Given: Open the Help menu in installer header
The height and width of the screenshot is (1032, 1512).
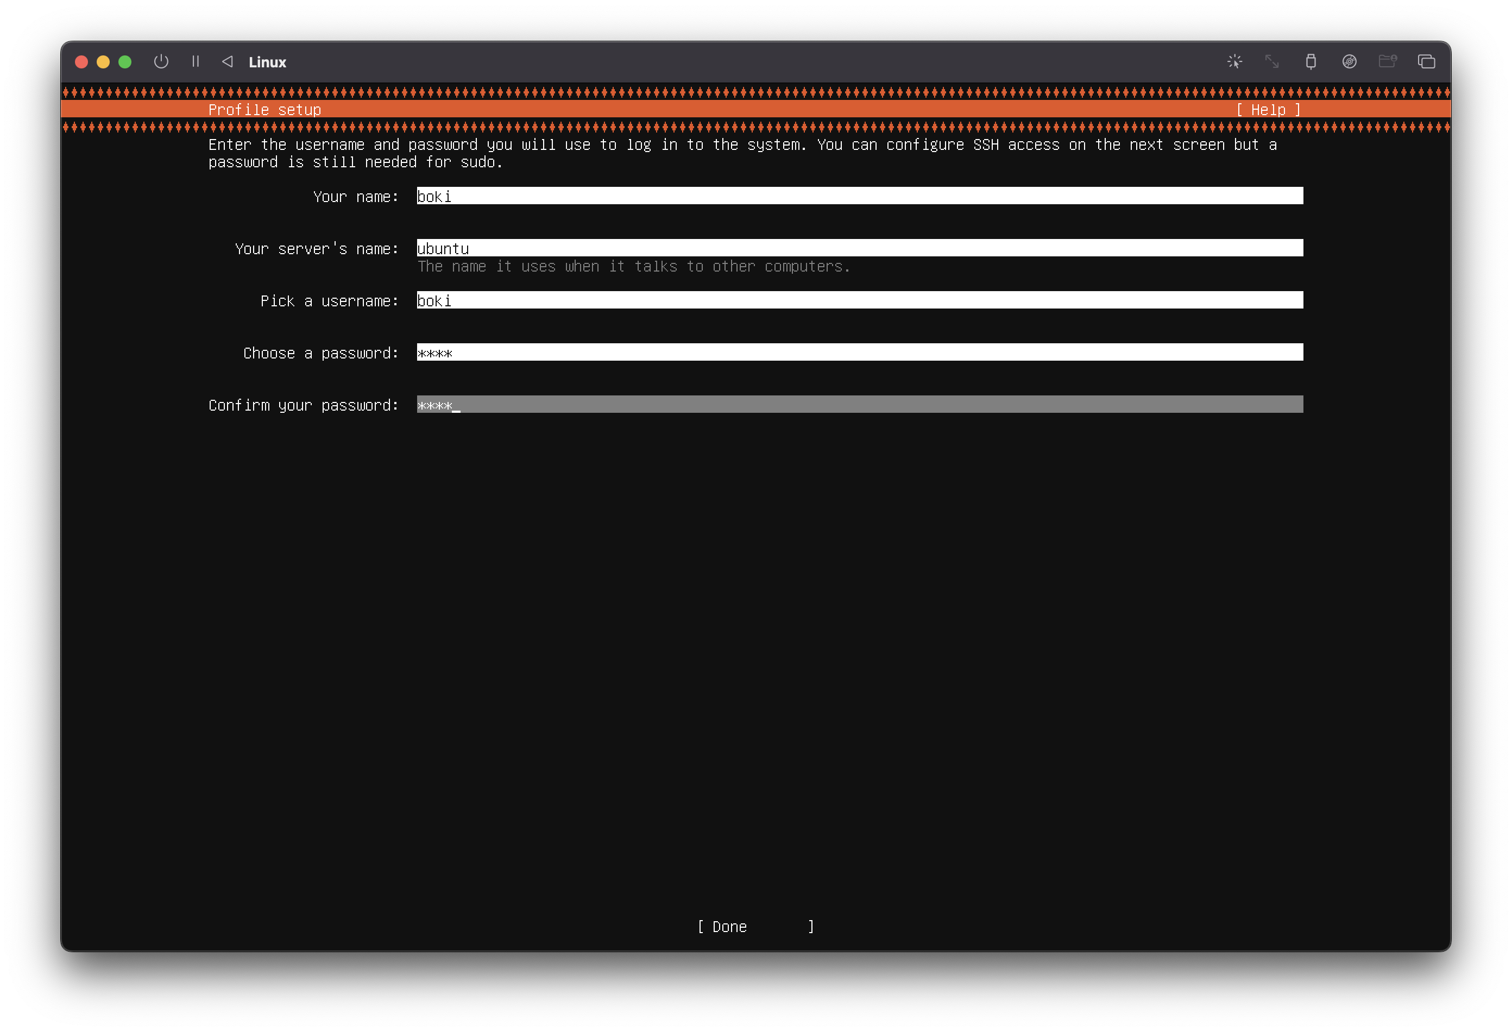Looking at the screenshot, I should click(1268, 110).
